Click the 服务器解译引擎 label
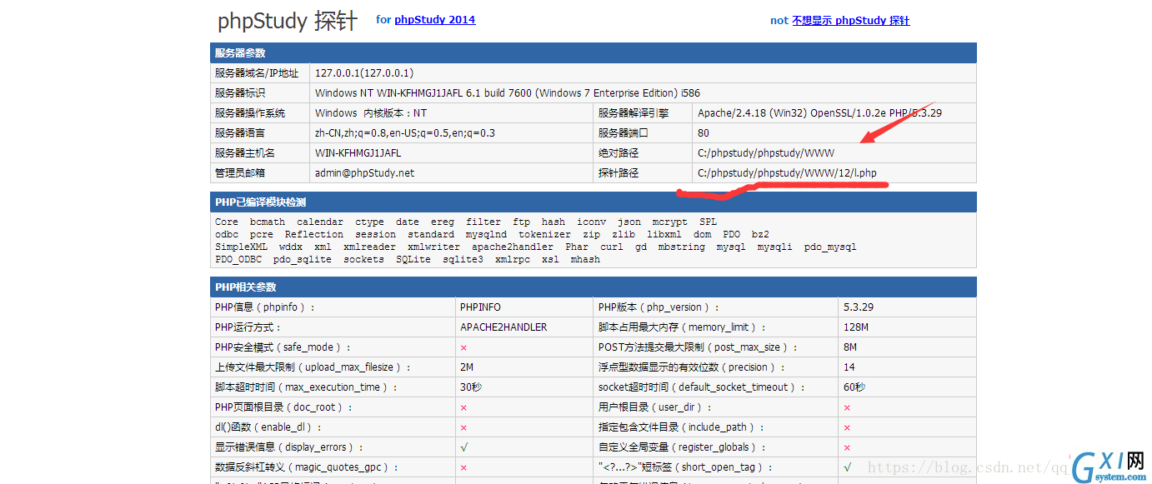Viewport: 1152px width, 484px height. [634, 113]
